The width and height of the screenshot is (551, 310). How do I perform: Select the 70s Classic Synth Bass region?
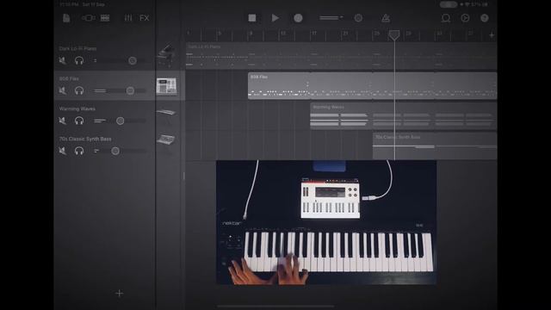[435, 146]
